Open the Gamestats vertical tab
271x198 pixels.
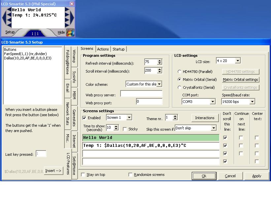click(74, 118)
